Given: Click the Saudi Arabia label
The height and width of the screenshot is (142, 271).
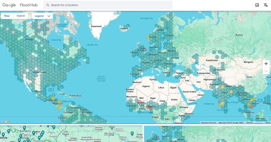Looking at the screenshot, I should click(189, 92).
